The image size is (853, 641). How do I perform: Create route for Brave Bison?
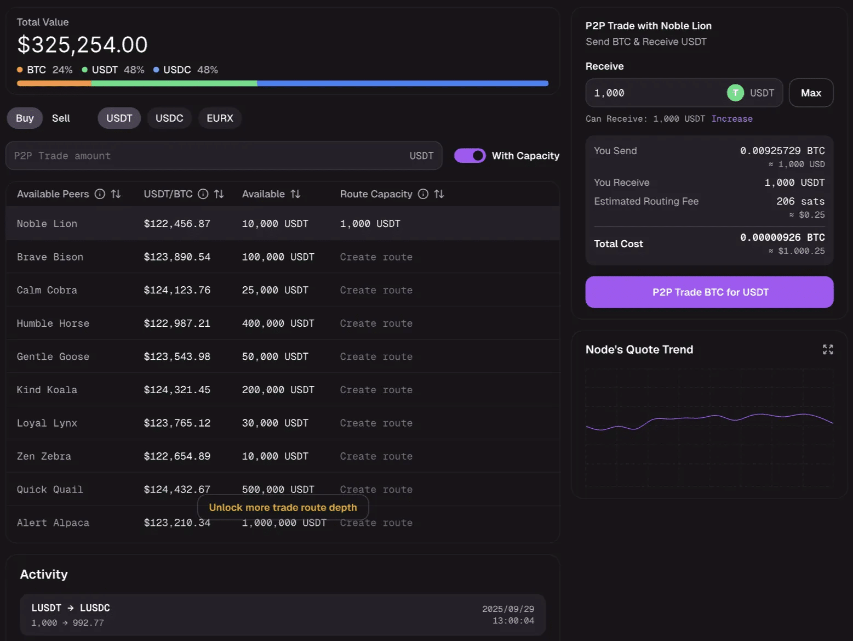[x=376, y=257]
